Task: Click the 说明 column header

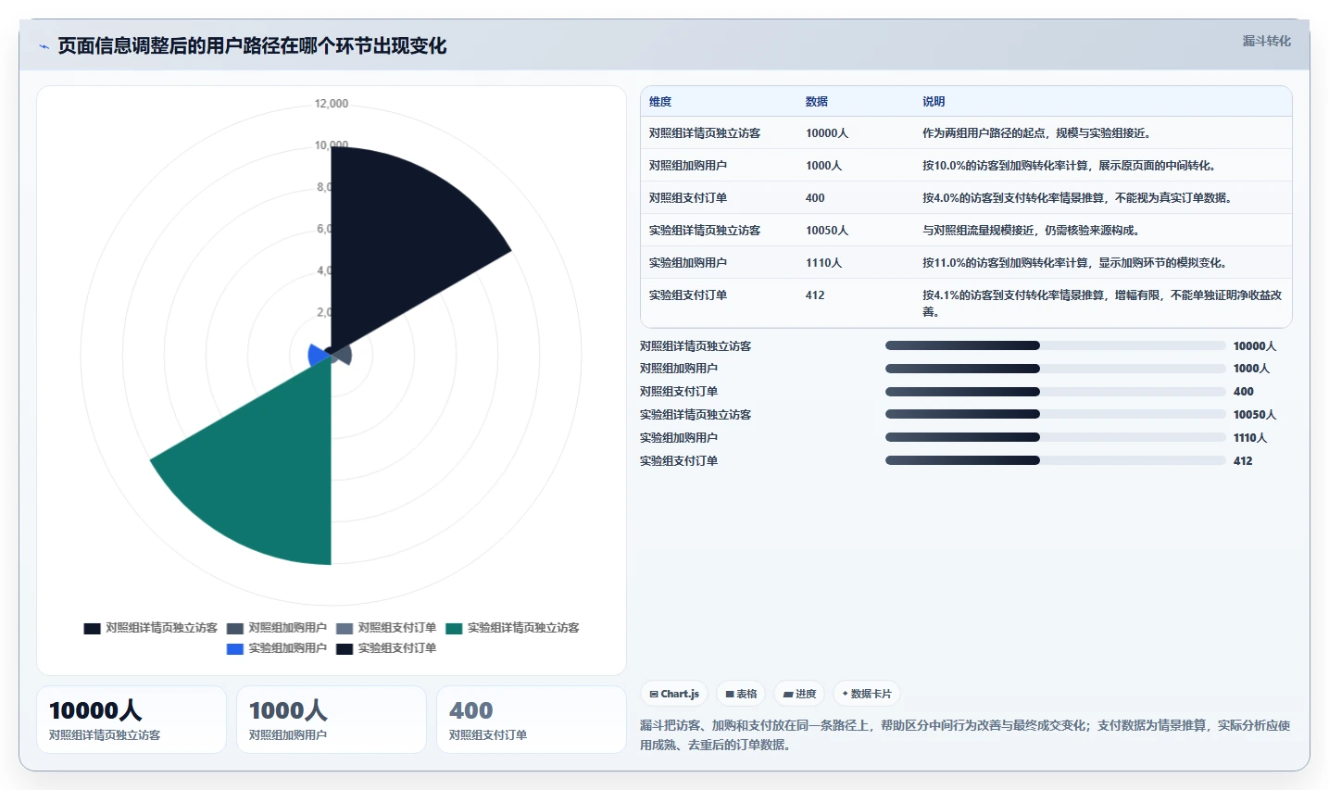Action: click(934, 102)
